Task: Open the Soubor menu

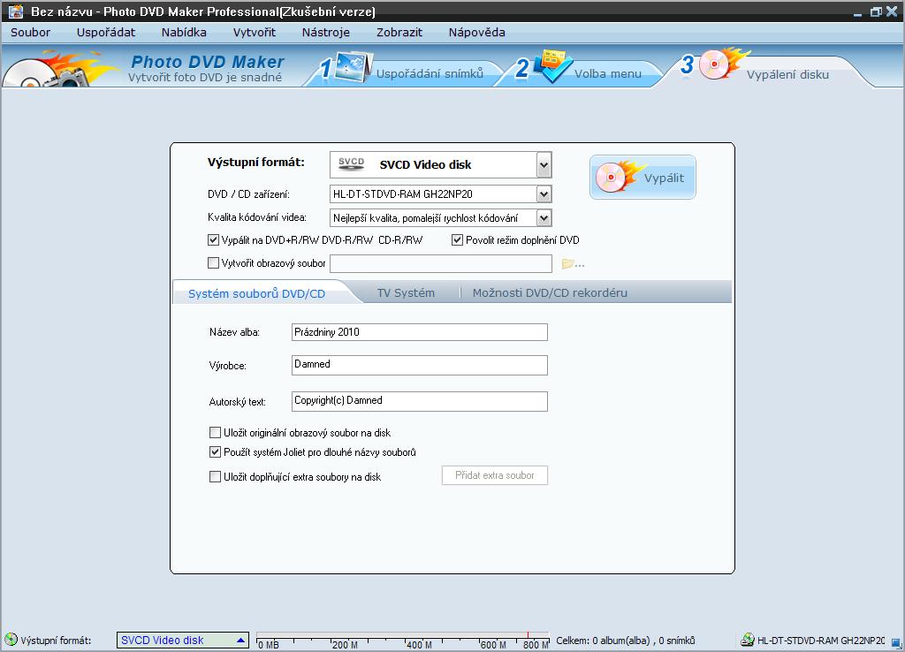Action: [x=30, y=33]
